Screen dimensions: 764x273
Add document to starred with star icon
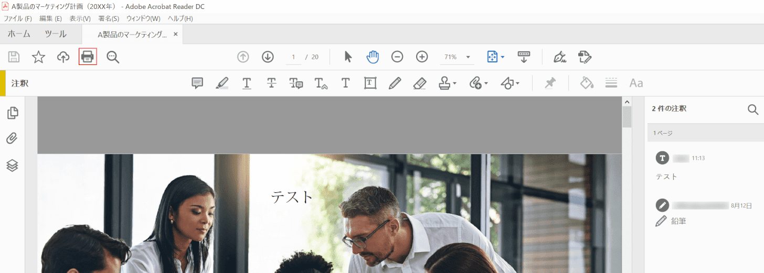[x=38, y=57]
